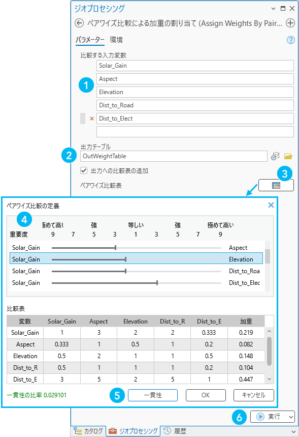Click the Solar_Gain input variable field
Screen dimensions: 299x437
[x=195, y=66]
